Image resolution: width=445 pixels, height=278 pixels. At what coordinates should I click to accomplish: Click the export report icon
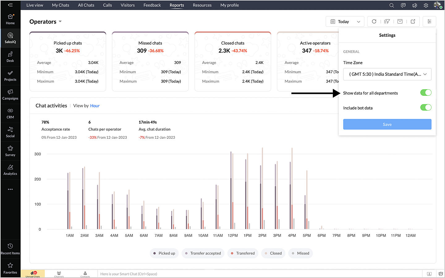pos(413,22)
